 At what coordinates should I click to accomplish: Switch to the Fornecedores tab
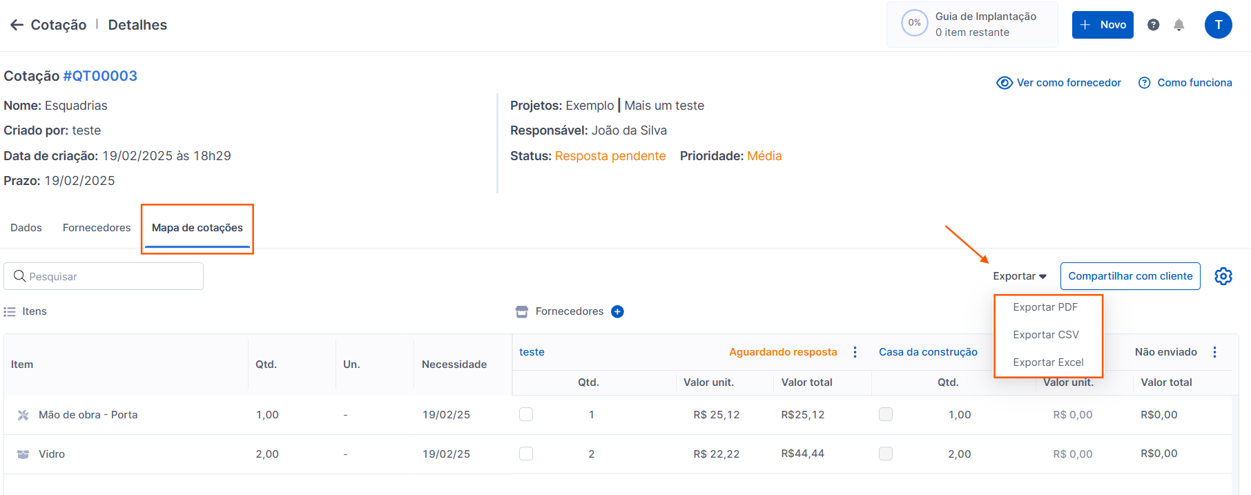pyautogui.click(x=97, y=228)
